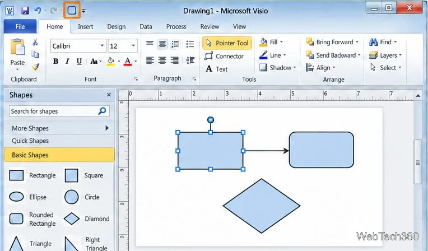Viewport: 428px width, 251px height.
Task: Click the Visio application icon in title bar
Action: pyautogui.click(x=10, y=11)
